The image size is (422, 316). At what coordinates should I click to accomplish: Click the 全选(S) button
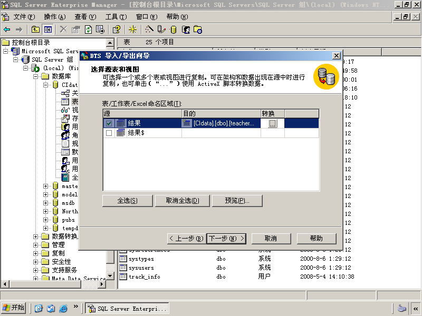coord(128,201)
